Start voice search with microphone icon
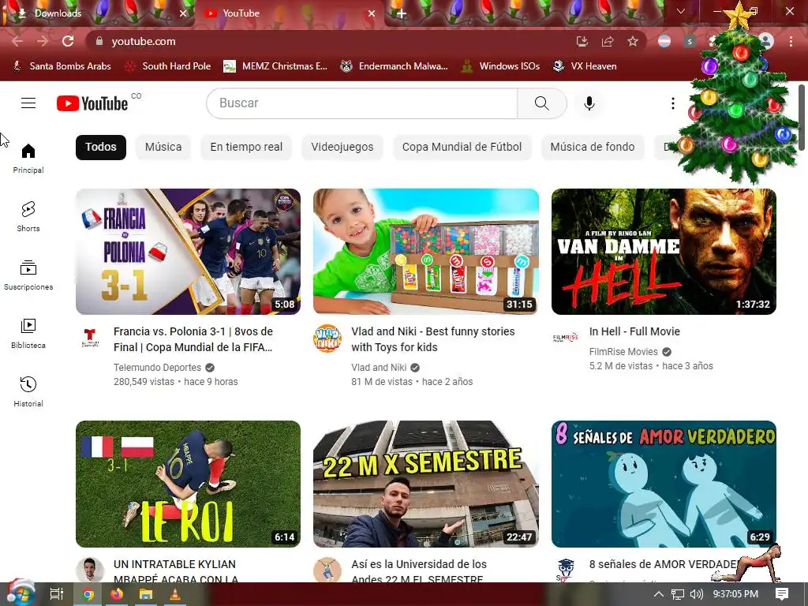 coord(589,103)
